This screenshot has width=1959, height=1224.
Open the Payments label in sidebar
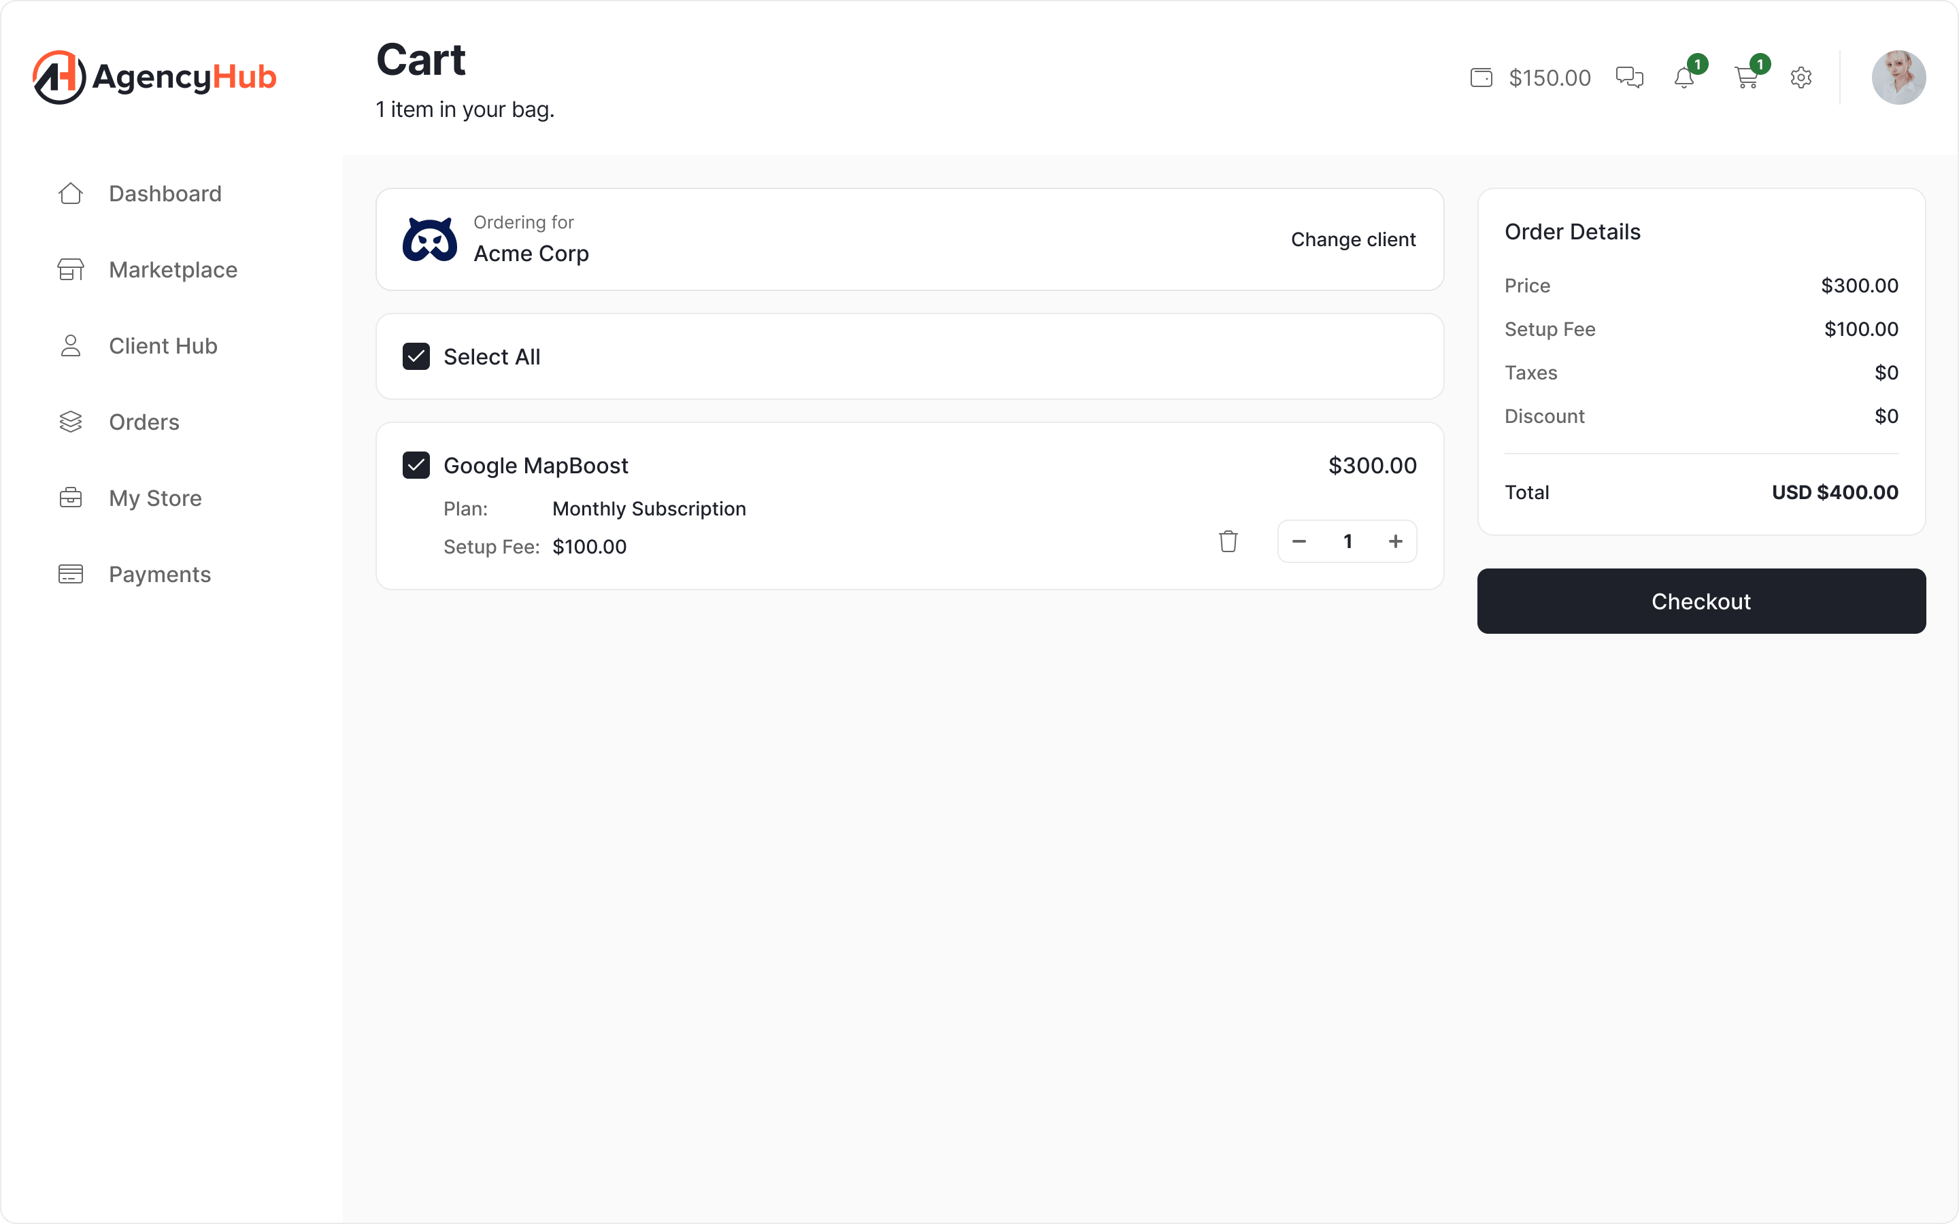click(x=159, y=574)
